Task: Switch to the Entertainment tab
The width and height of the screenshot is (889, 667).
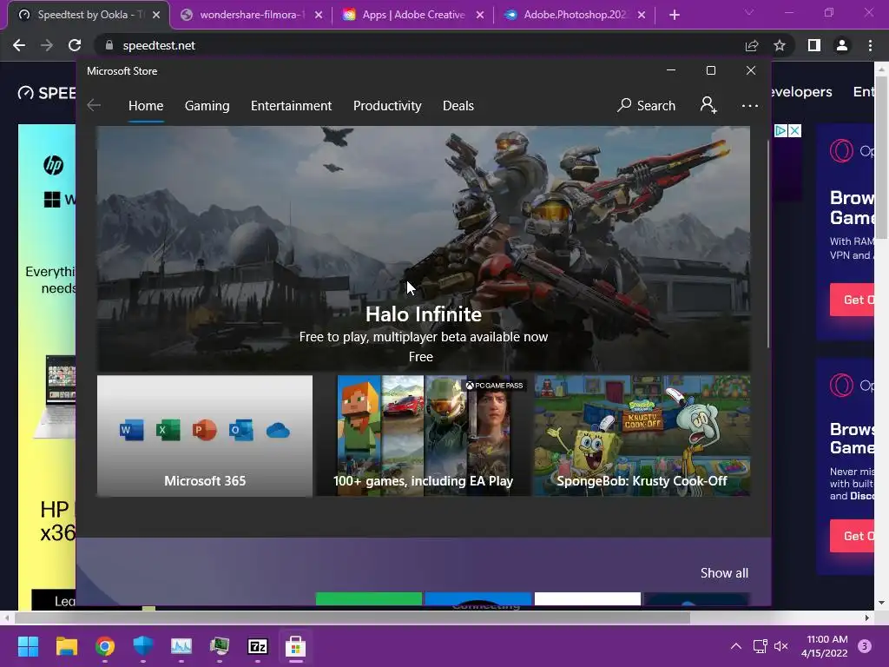Action: point(291,105)
